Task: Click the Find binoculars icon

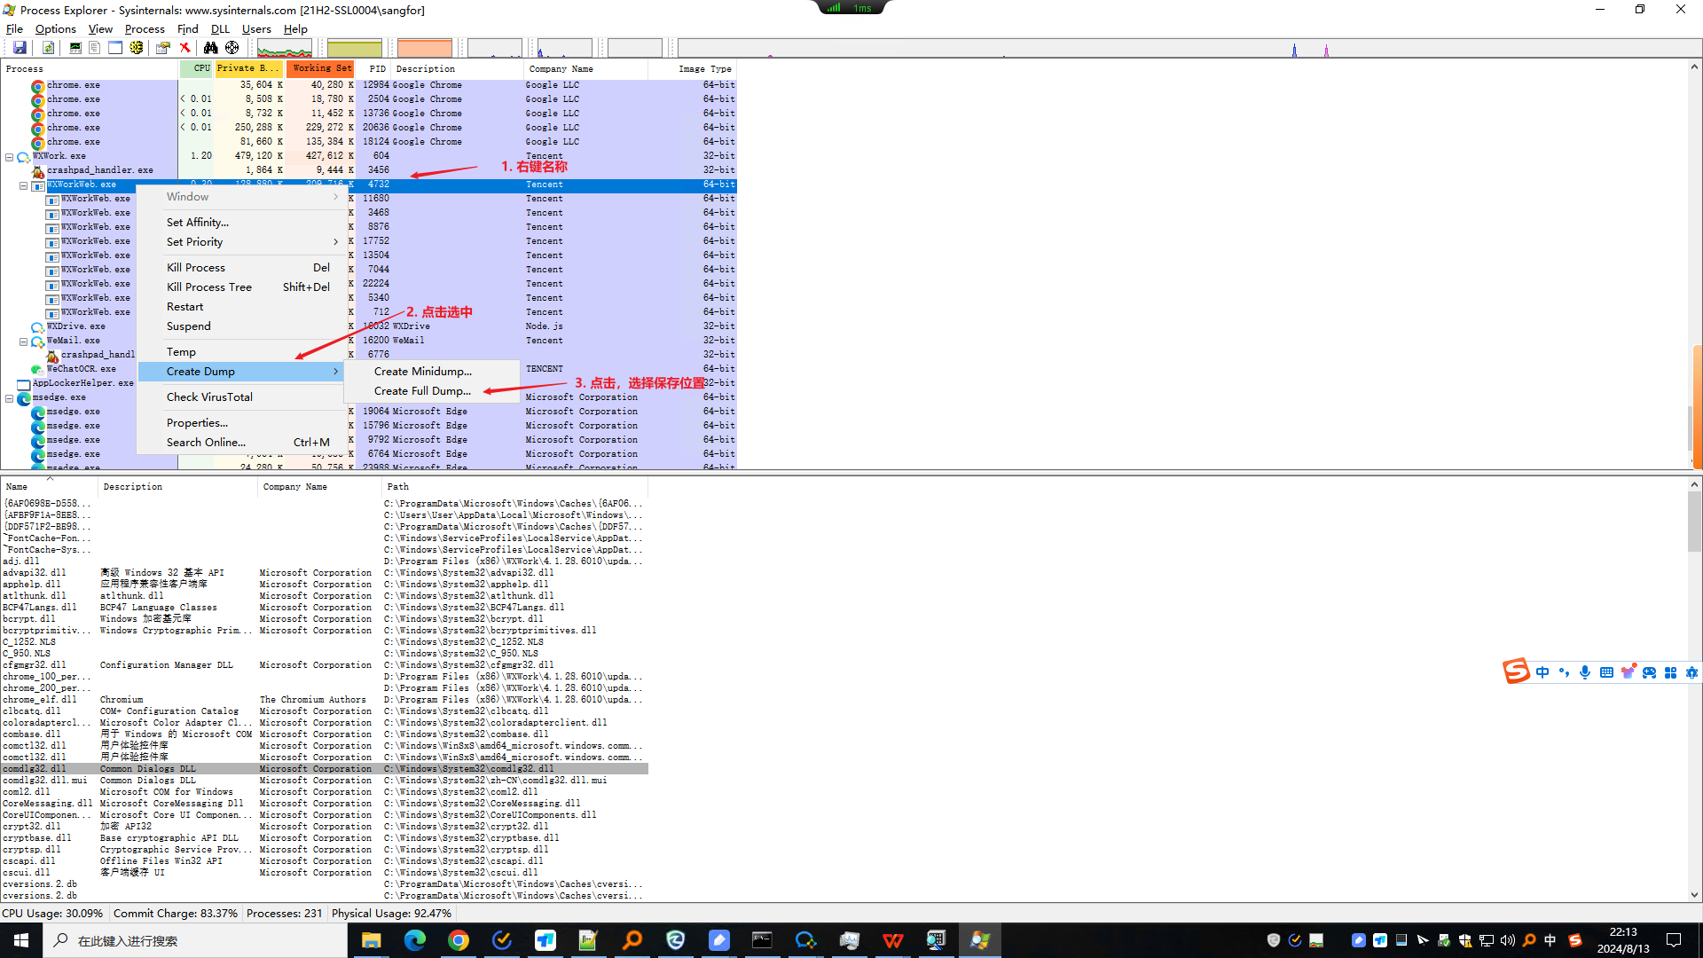Action: click(210, 48)
